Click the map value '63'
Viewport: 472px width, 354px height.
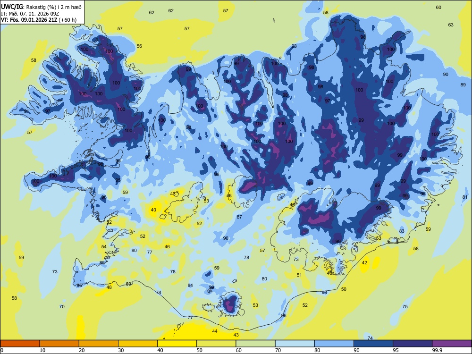click(451, 25)
